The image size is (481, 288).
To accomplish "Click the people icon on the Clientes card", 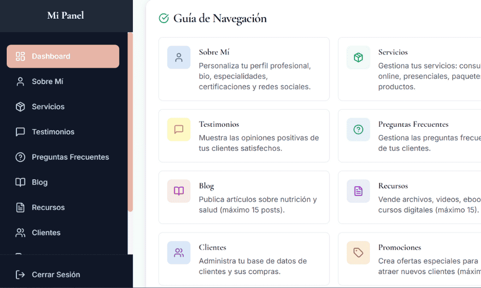I will pos(178,252).
